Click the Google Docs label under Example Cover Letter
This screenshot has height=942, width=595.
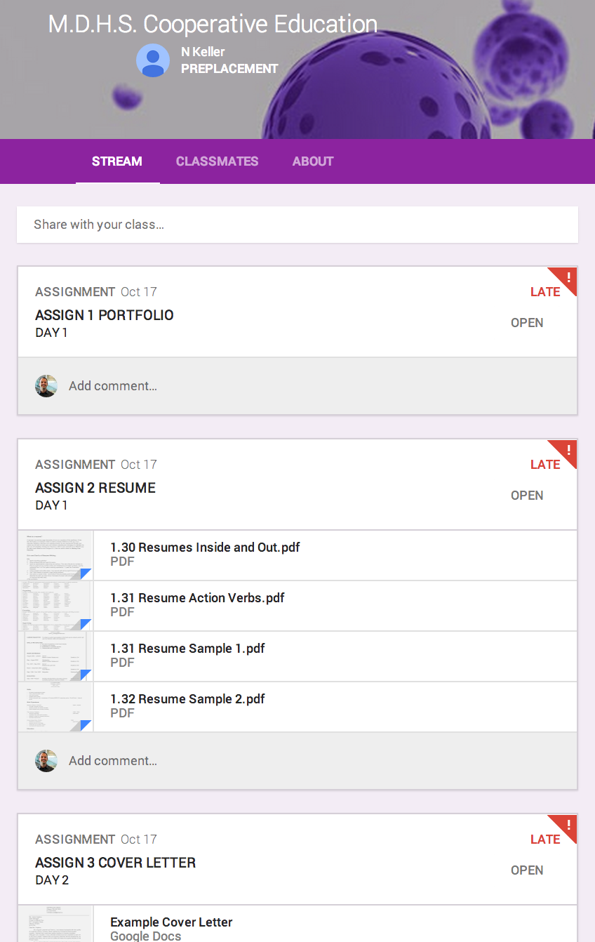[x=145, y=936]
